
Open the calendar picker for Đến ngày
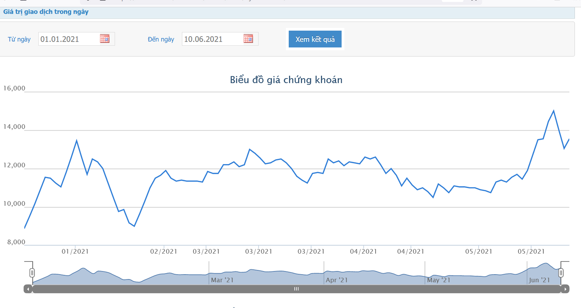pyautogui.click(x=248, y=39)
